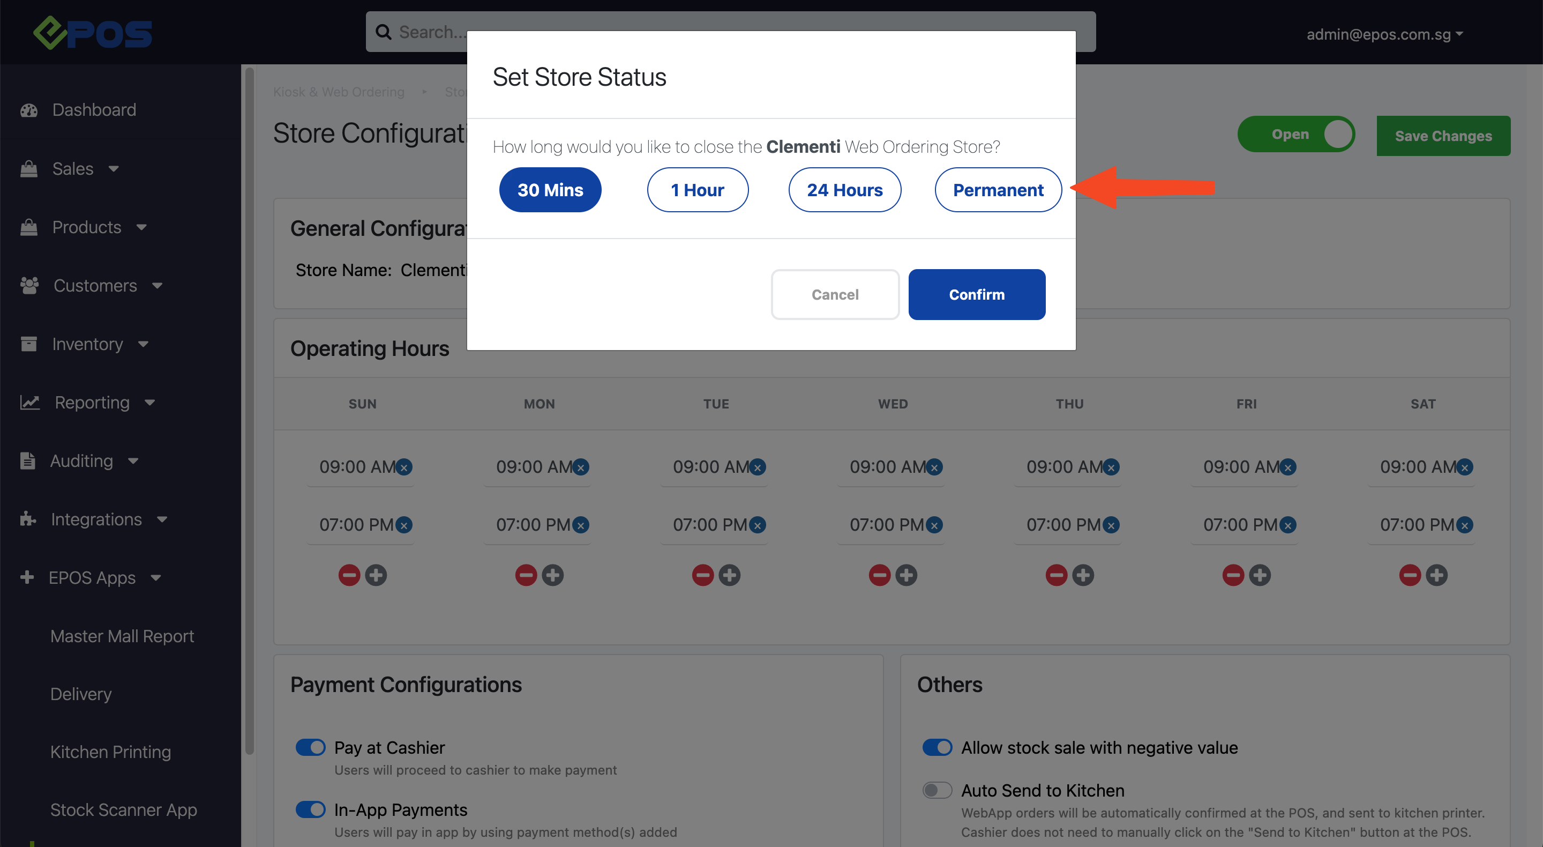This screenshot has width=1543, height=847.
Task: Click the Reporting chart icon
Action: [x=30, y=402]
